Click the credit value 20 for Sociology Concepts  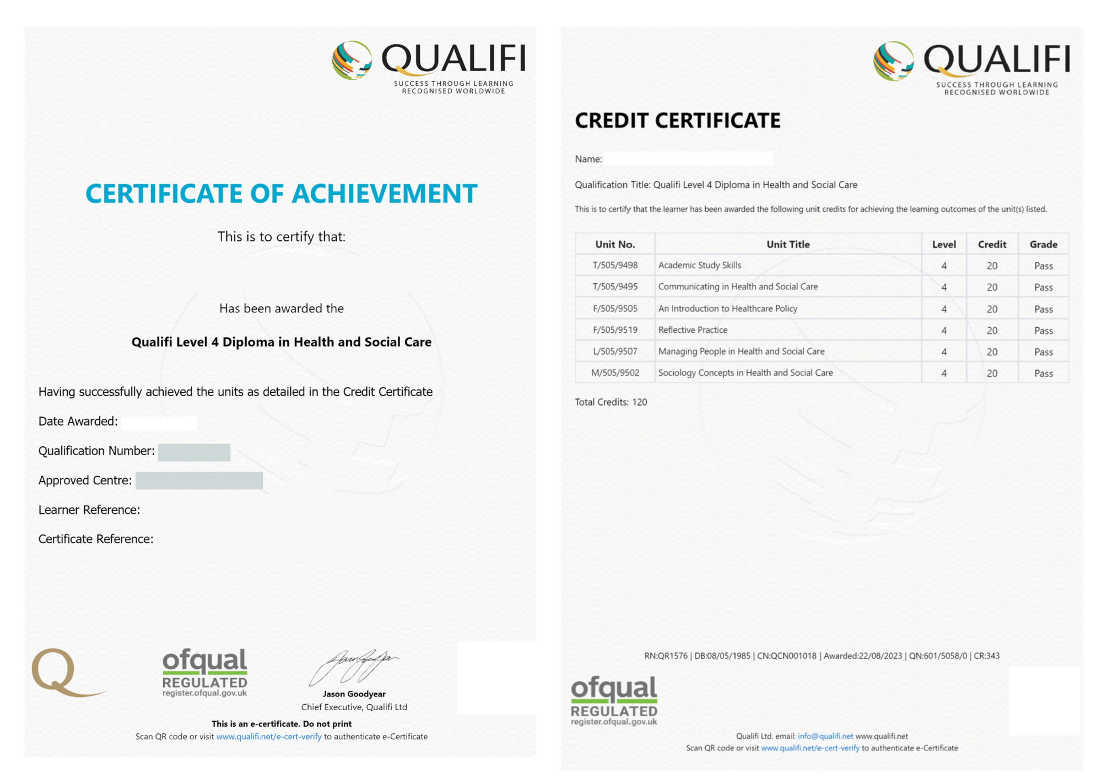coord(992,374)
